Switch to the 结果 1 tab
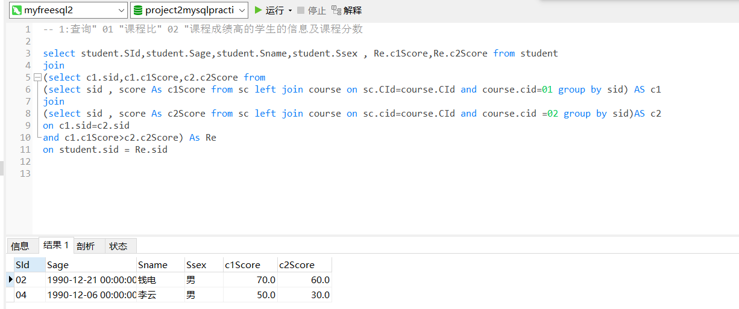739x309 pixels. point(56,245)
